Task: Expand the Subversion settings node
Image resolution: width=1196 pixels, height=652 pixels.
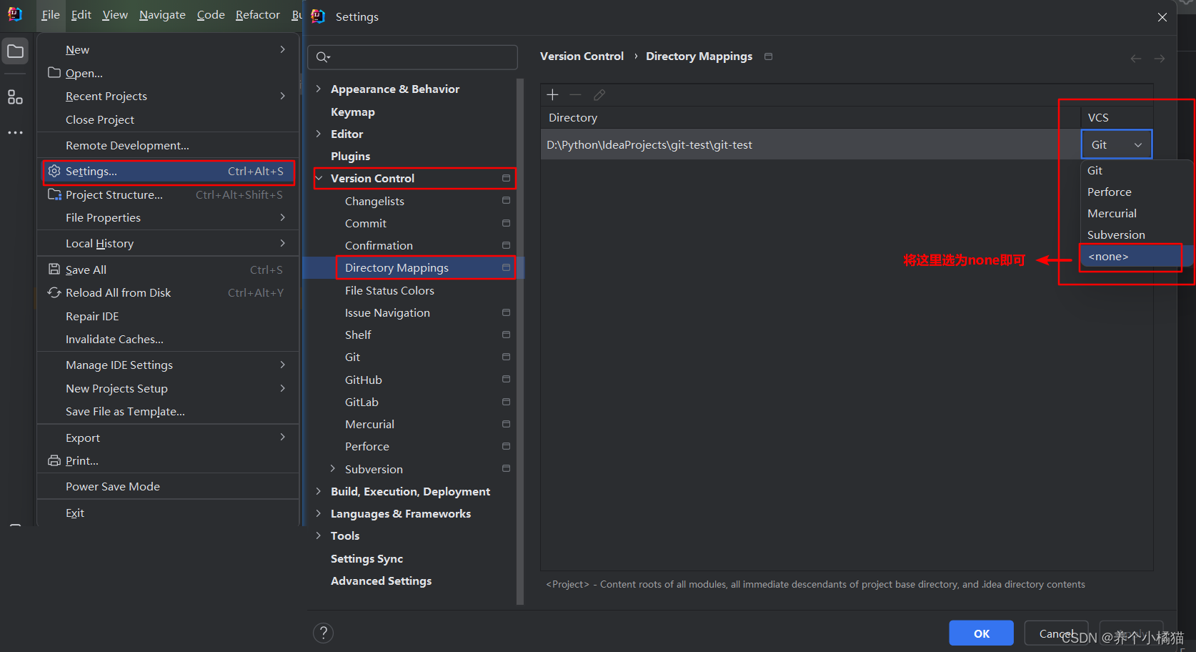Action: (333, 469)
